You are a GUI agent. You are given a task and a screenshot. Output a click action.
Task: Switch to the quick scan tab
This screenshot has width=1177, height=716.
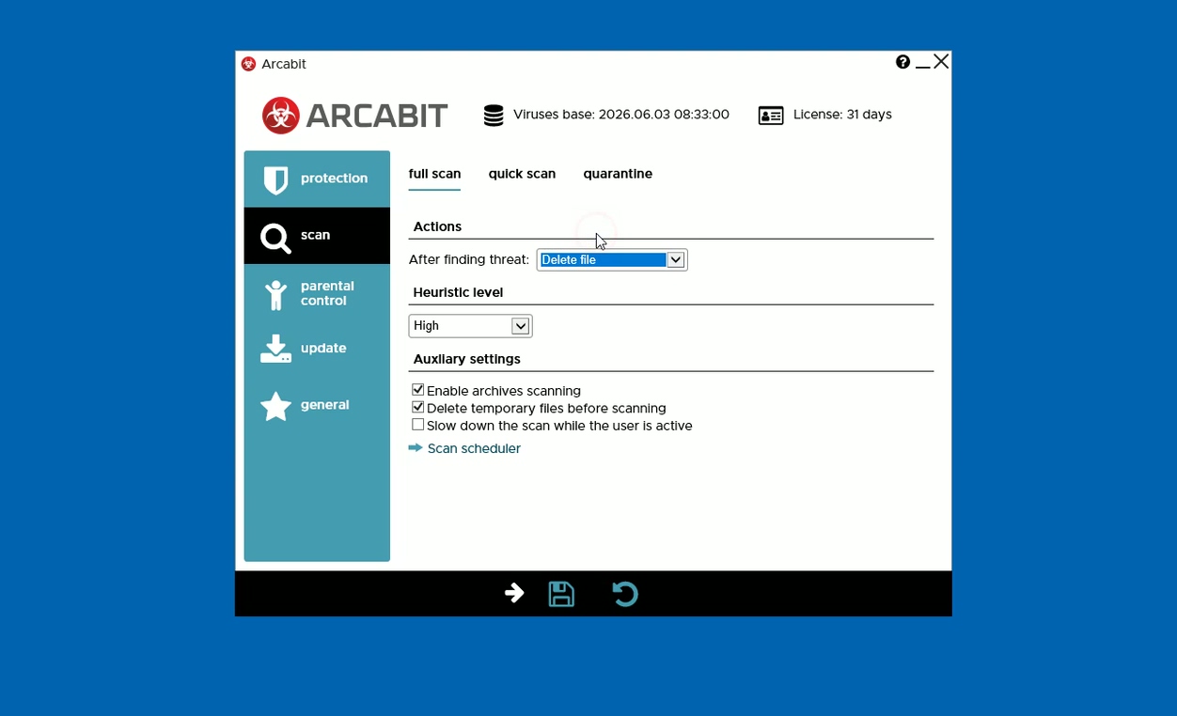(x=522, y=174)
